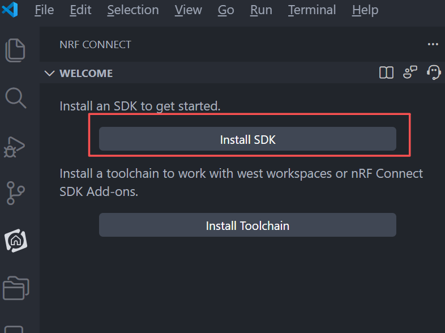Click the NRF CONNECT panel title
This screenshot has height=333, width=445.
pos(95,45)
